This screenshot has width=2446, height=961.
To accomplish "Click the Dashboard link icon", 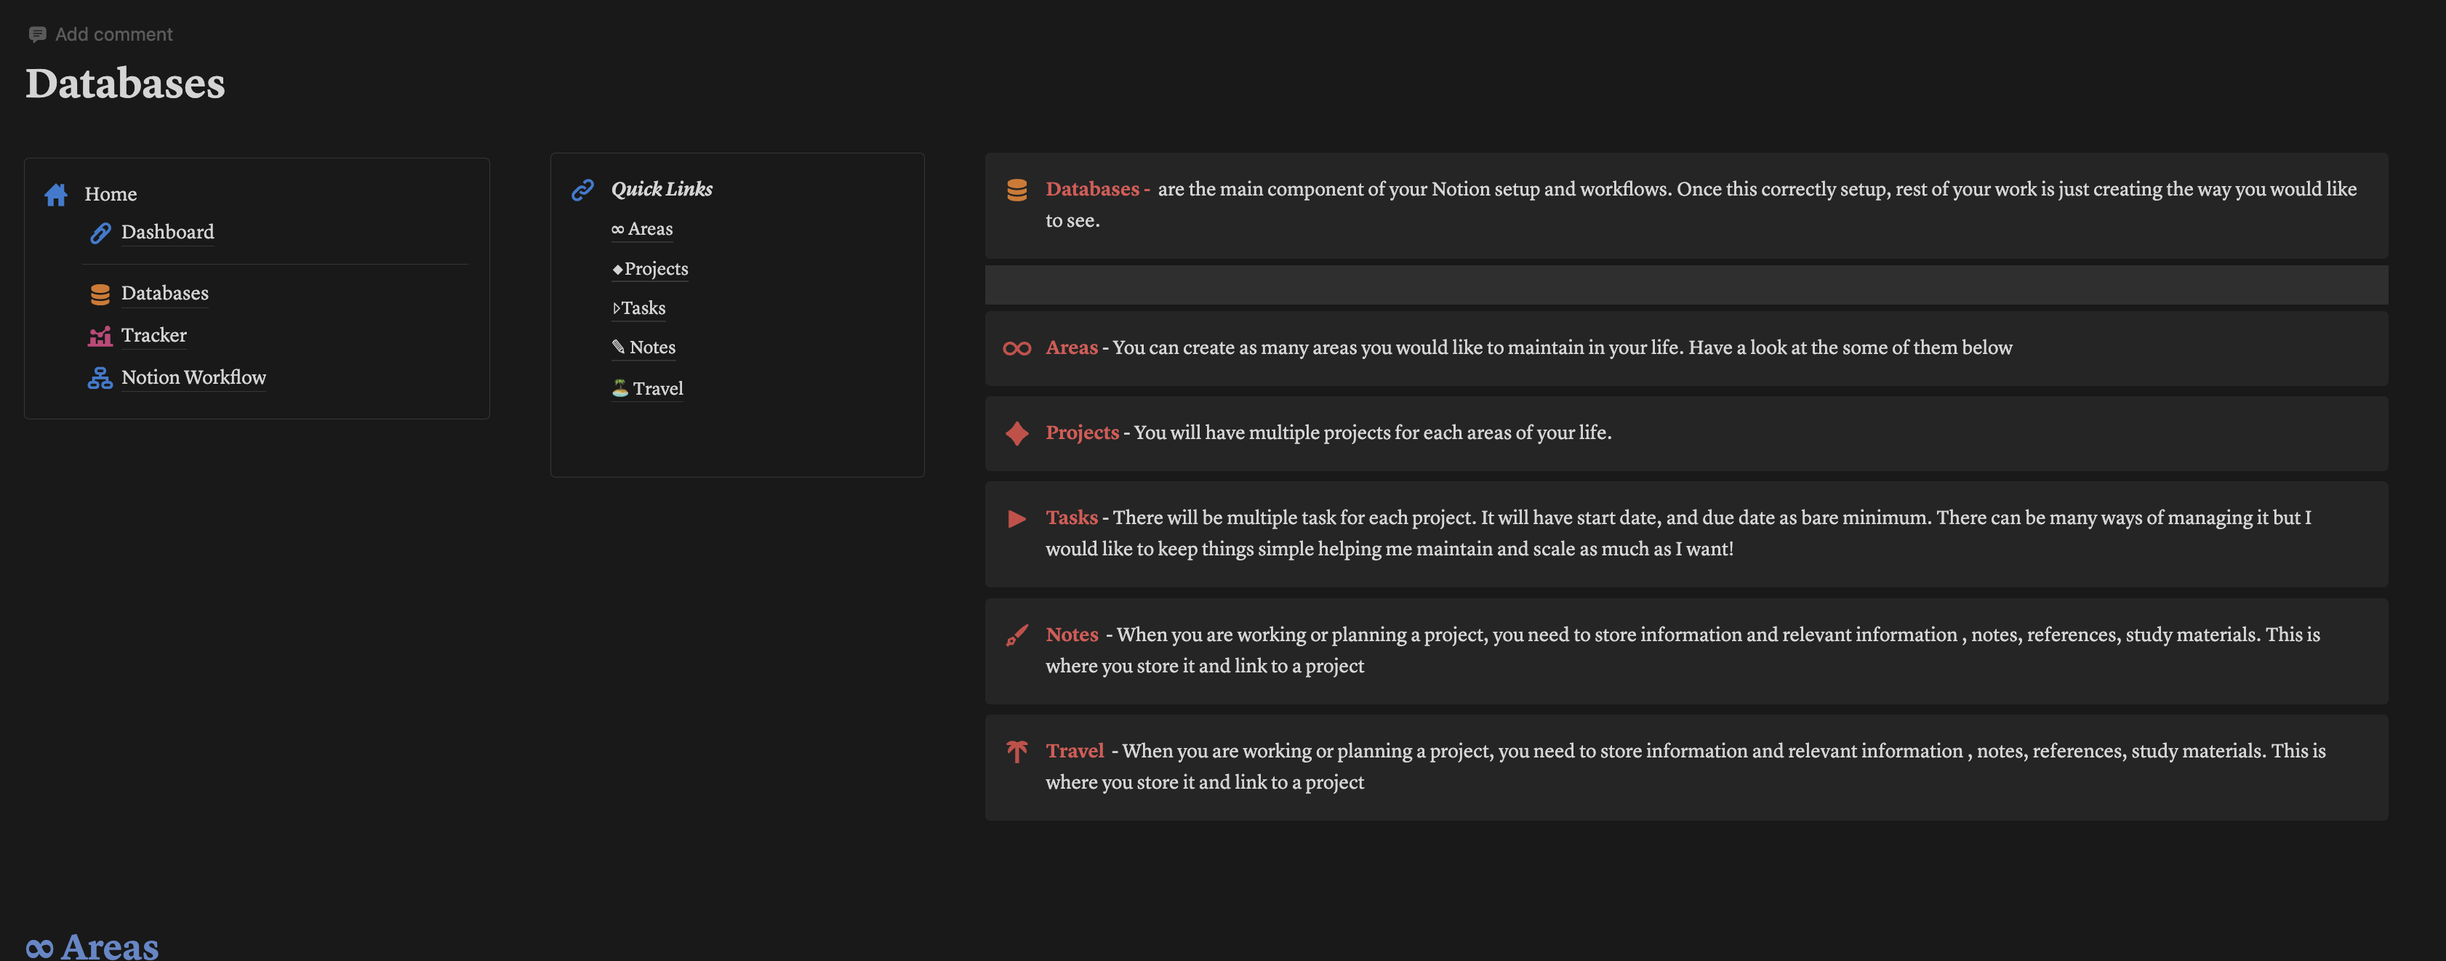I will click(100, 233).
